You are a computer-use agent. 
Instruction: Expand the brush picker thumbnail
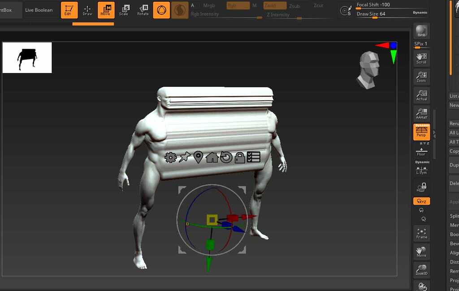(161, 10)
